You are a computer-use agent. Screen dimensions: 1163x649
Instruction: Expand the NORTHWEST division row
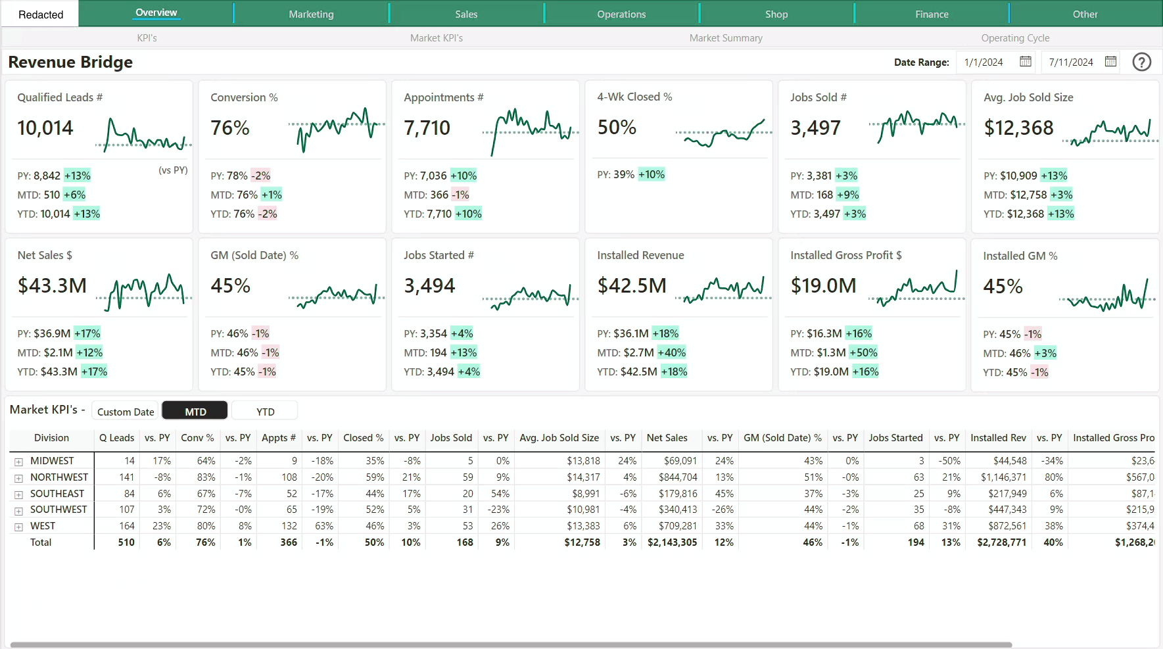click(x=18, y=478)
